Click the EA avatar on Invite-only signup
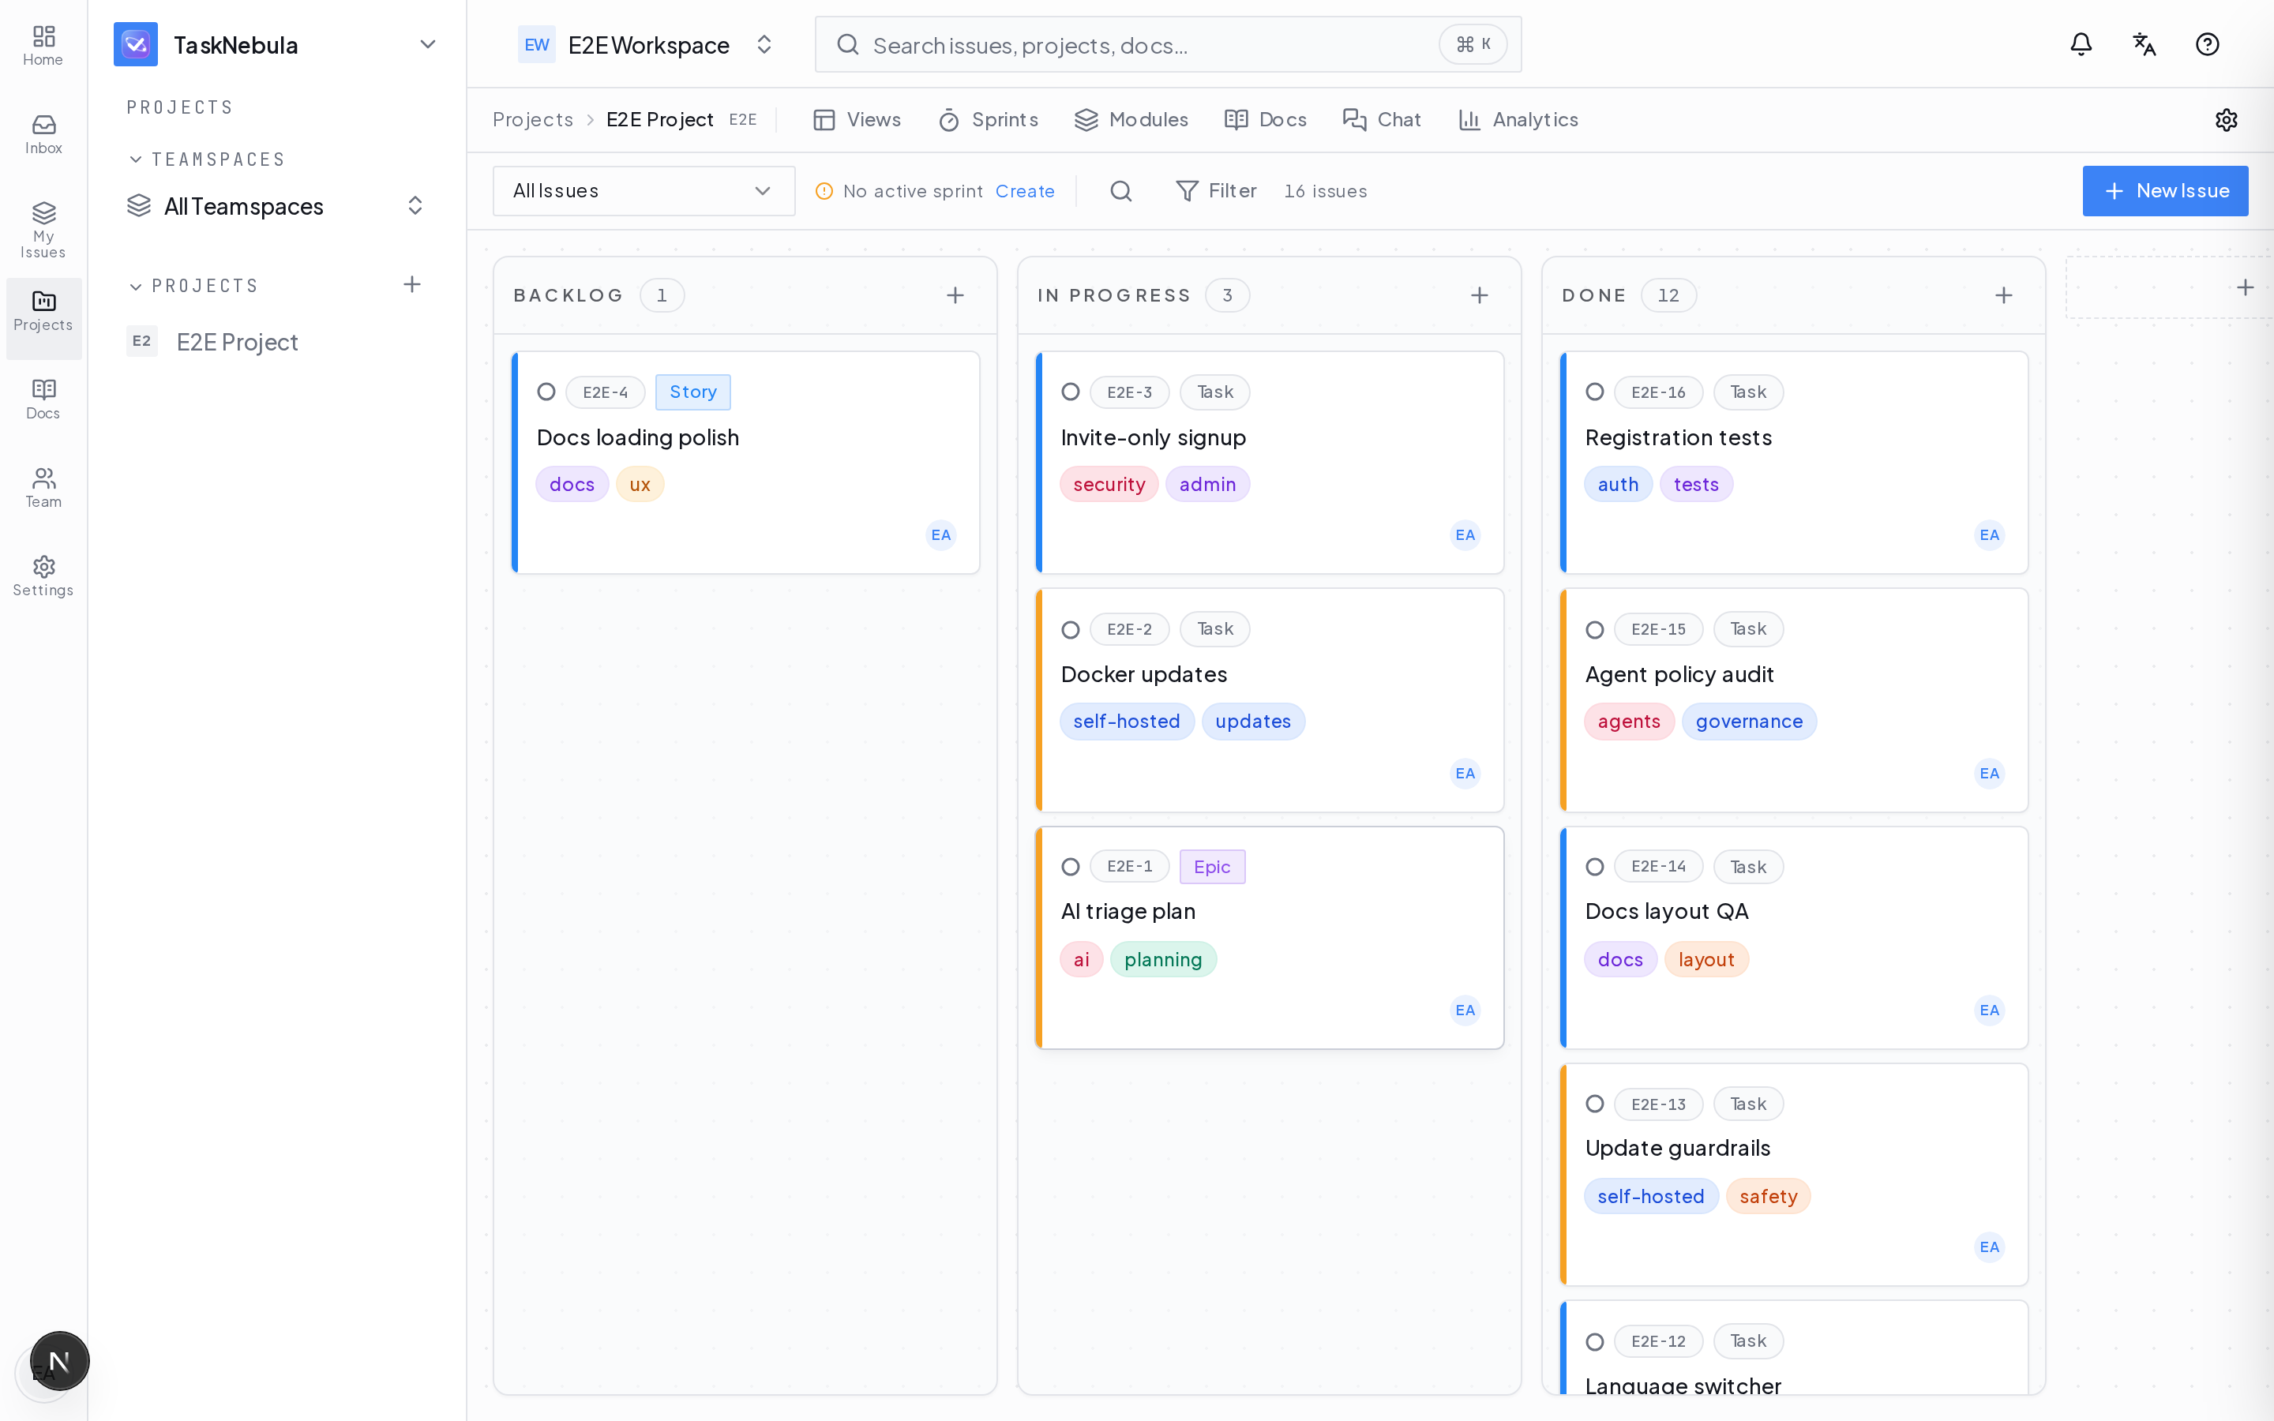 coord(1465,534)
